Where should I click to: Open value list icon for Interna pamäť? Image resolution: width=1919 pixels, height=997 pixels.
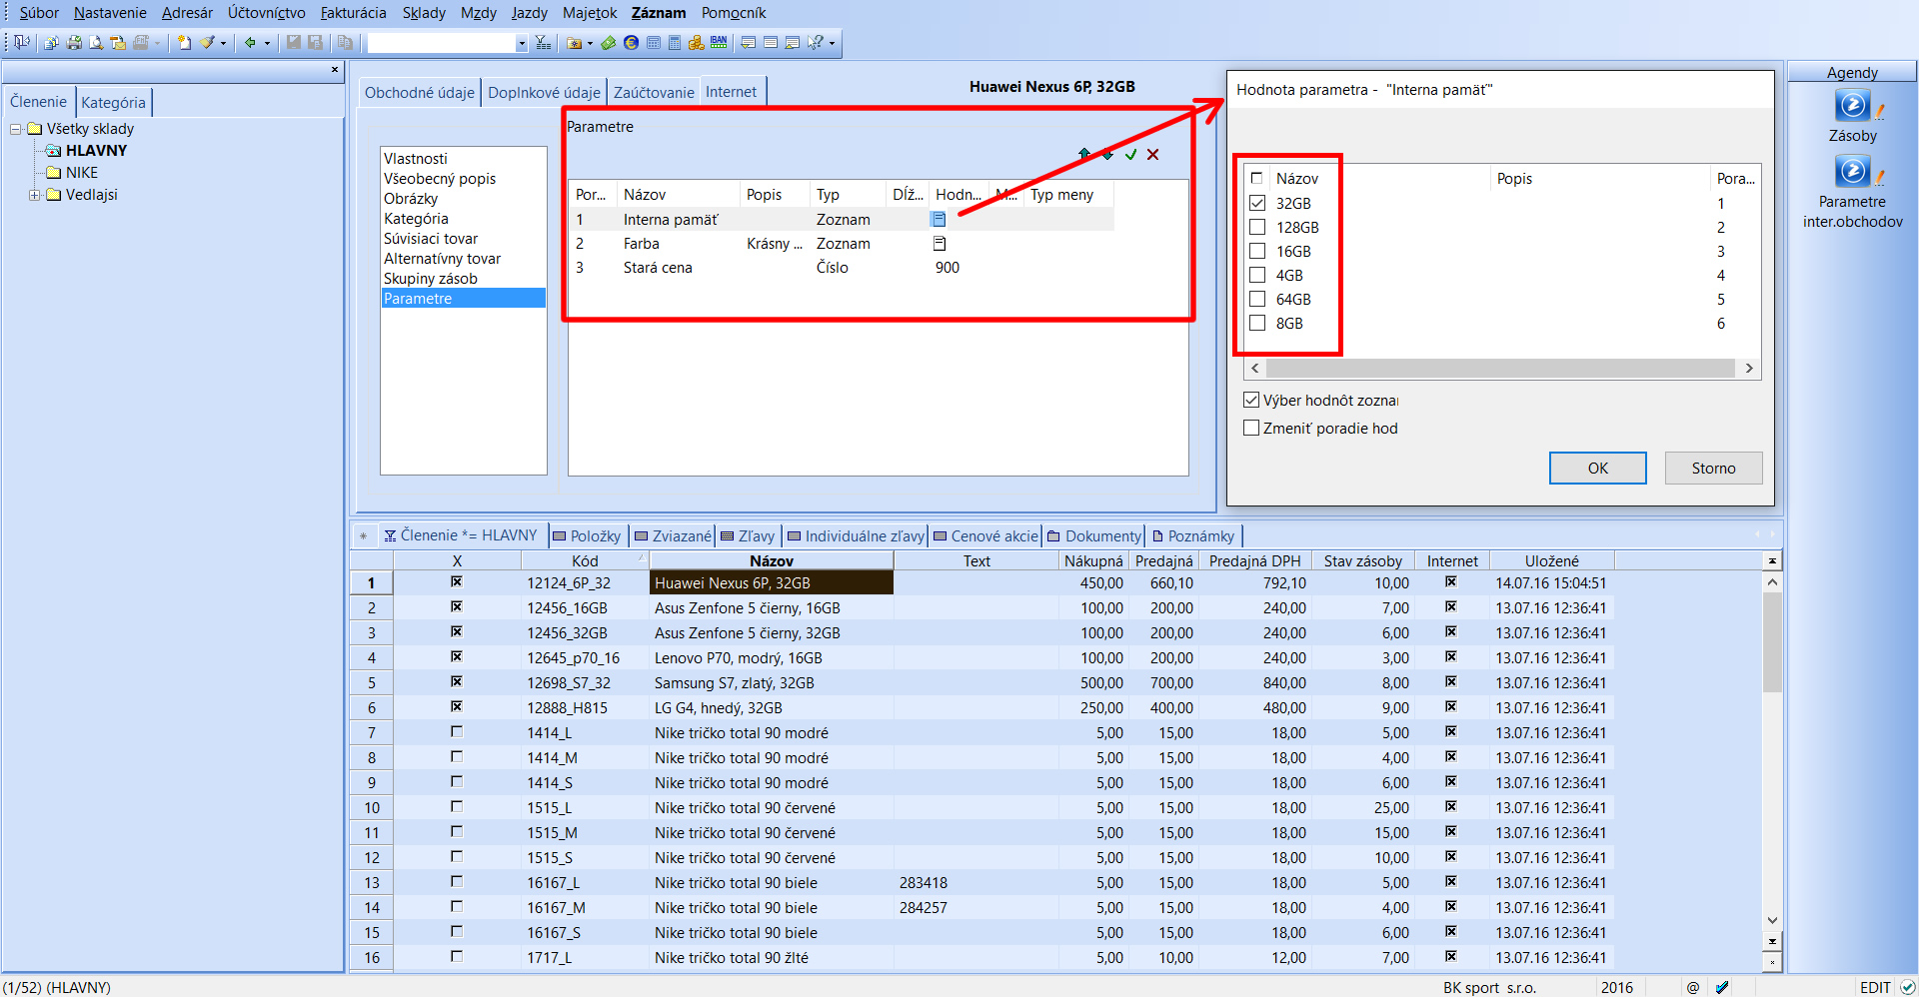pyautogui.click(x=939, y=220)
